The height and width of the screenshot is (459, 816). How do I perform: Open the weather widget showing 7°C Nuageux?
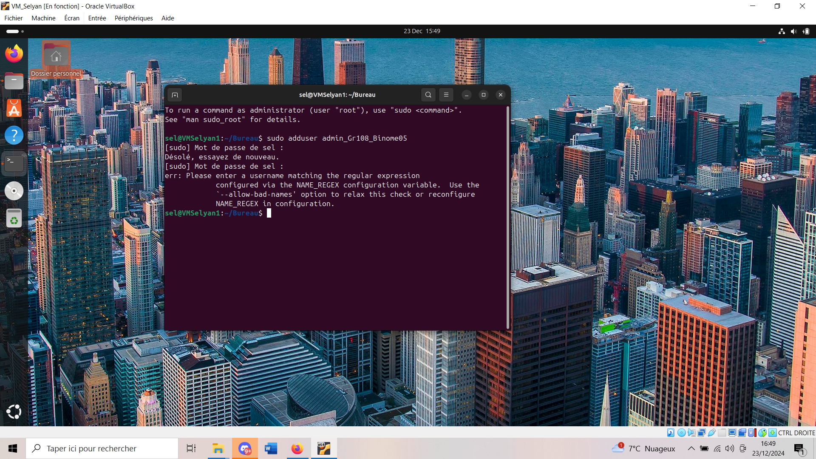(x=643, y=448)
